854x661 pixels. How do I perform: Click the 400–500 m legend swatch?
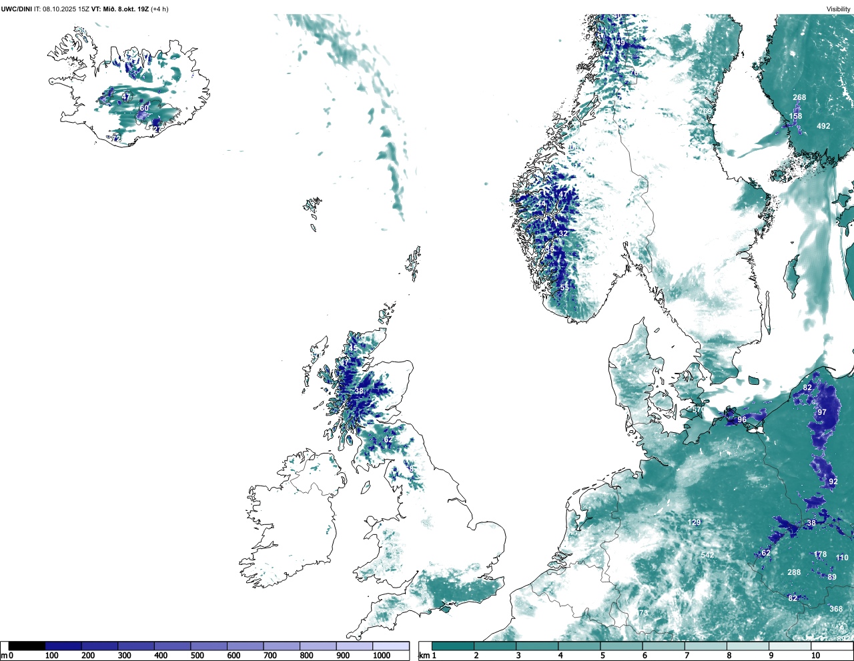172,646
